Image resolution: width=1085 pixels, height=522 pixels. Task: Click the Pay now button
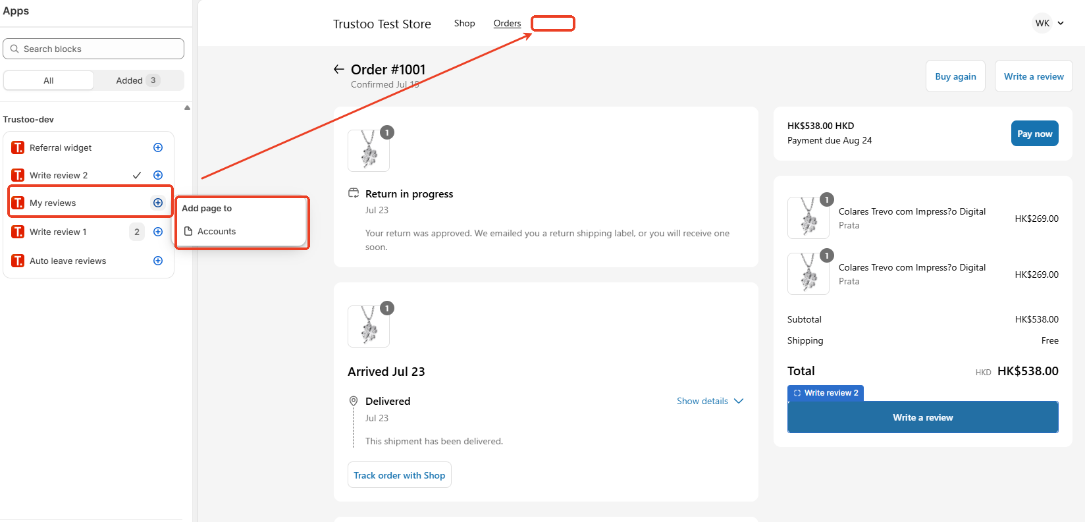point(1034,134)
